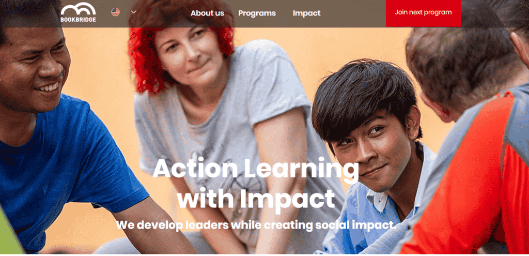Go to the Impact page
The height and width of the screenshot is (256, 529).
[306, 13]
